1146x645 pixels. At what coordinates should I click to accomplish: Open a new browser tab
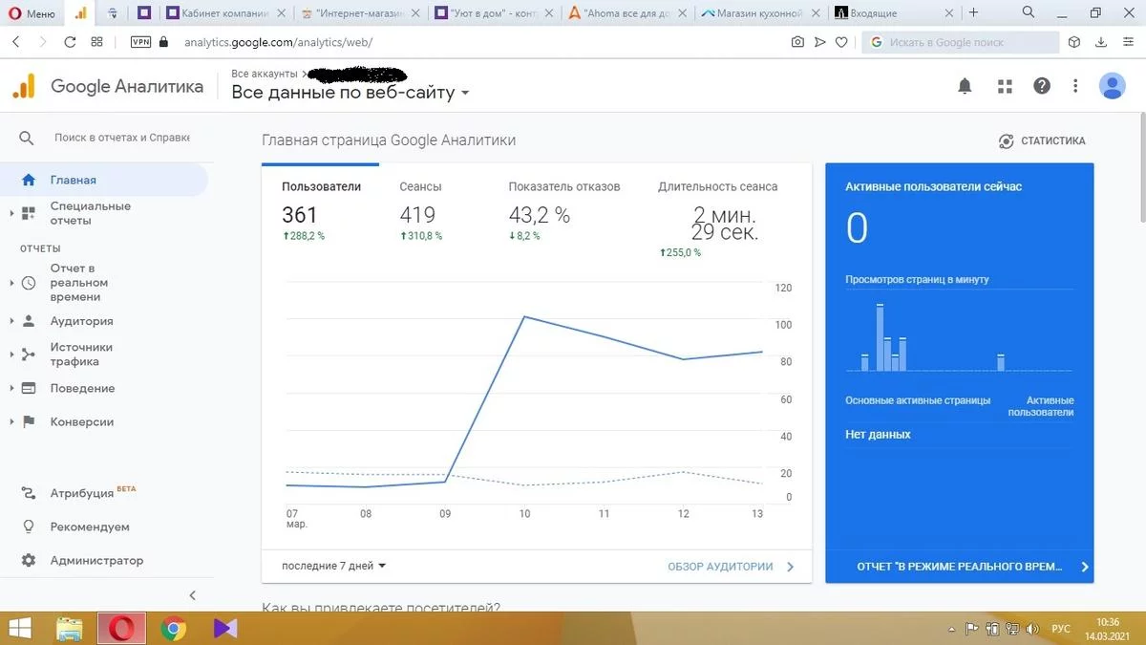973,12
